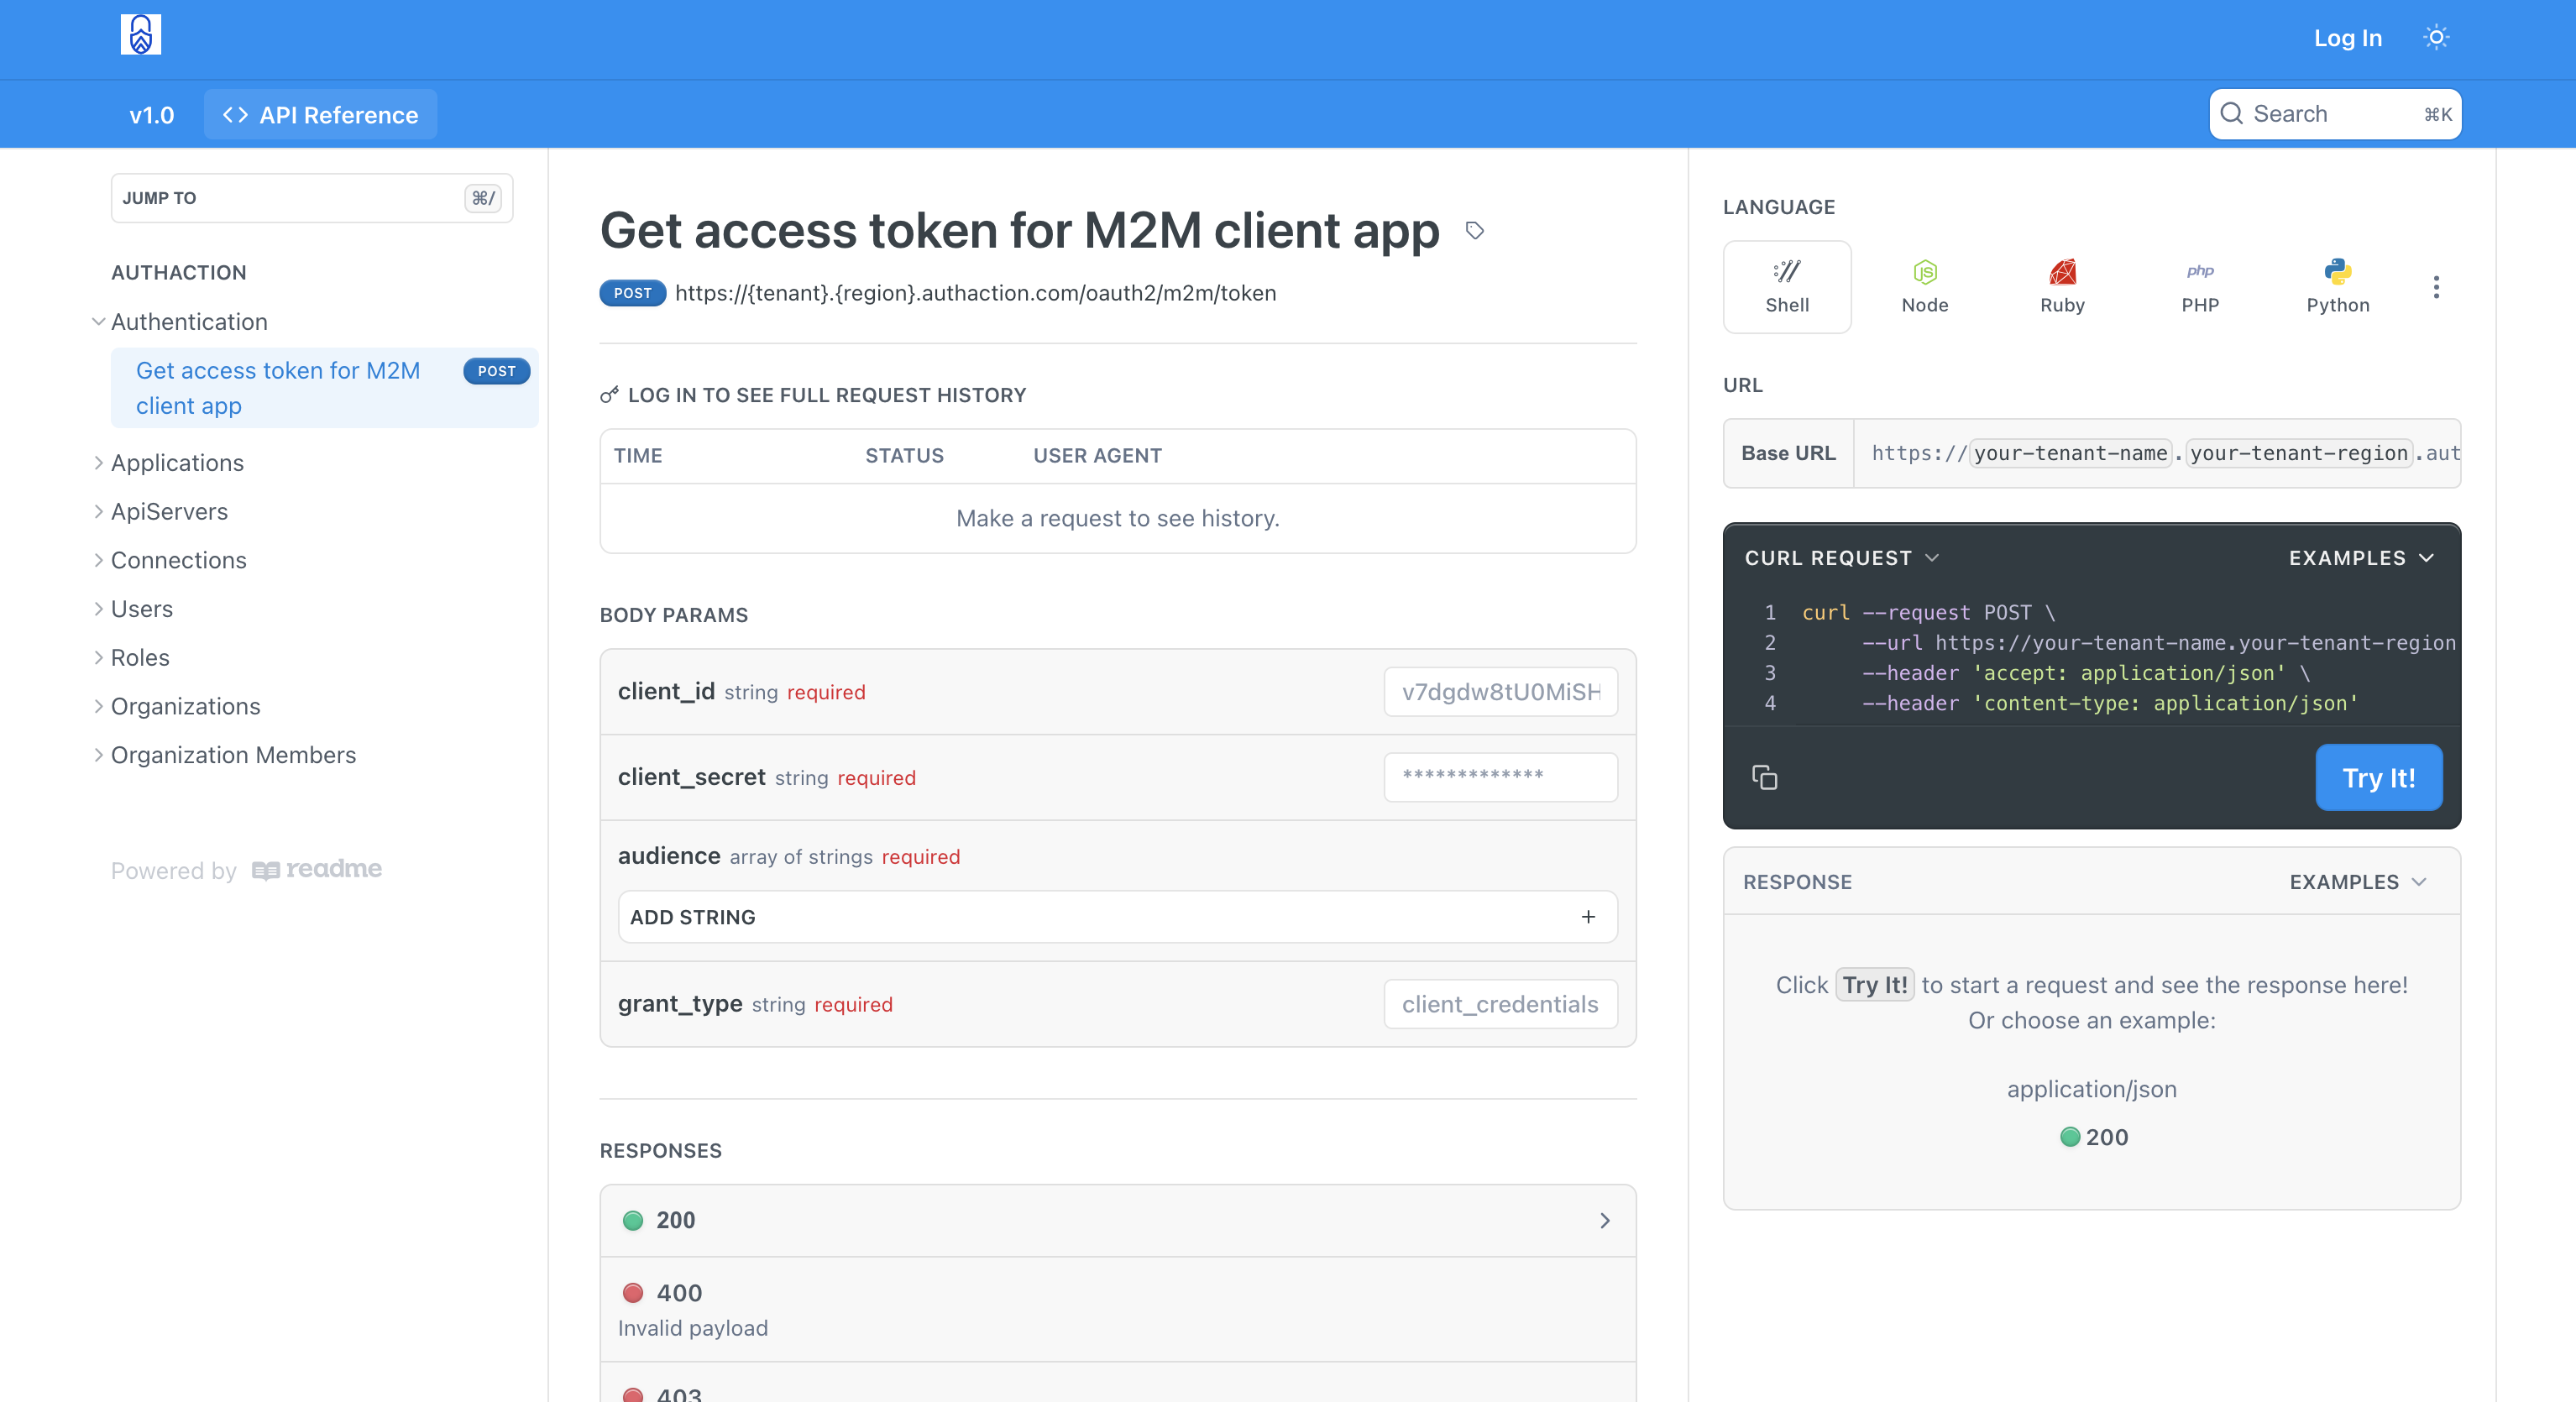Expand the Users section

click(98, 609)
